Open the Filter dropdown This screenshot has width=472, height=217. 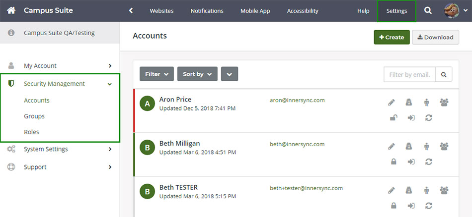[x=157, y=74]
